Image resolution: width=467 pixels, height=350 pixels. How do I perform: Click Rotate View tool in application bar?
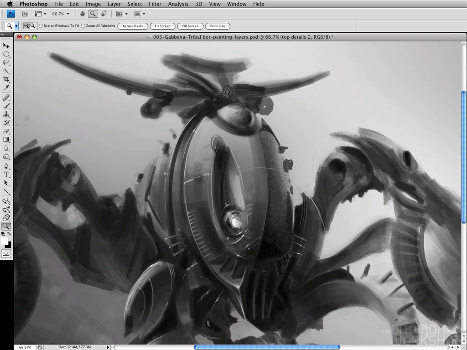tap(104, 14)
